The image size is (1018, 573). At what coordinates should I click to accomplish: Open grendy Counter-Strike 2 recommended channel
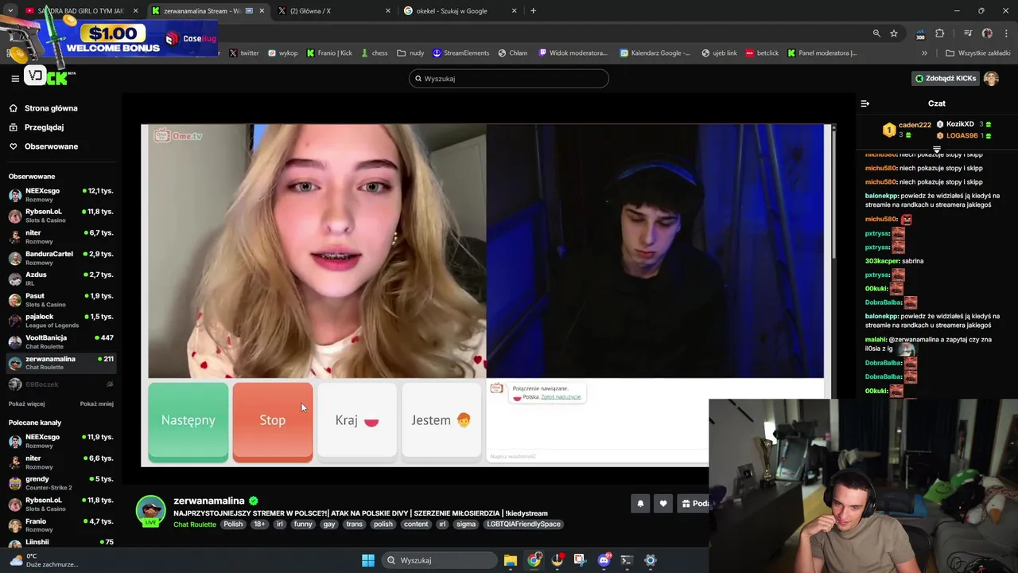click(61, 483)
